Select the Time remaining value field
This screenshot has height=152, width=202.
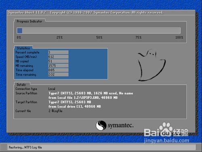pos(58,75)
